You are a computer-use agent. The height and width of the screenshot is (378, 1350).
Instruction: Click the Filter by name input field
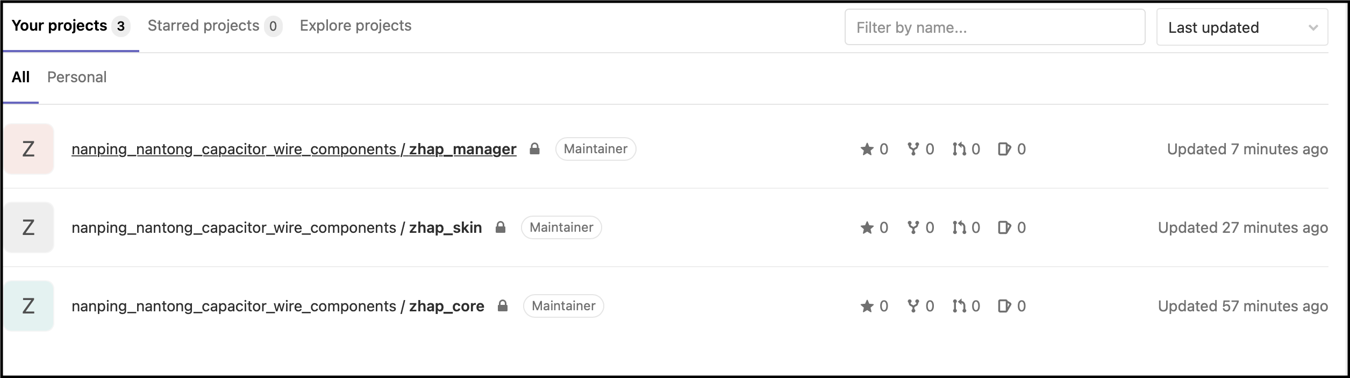pos(995,27)
